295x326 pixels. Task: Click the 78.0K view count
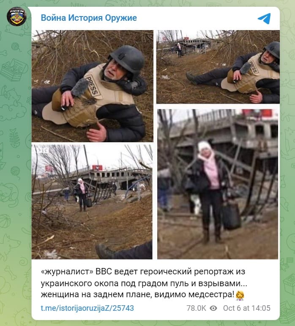click(196, 308)
